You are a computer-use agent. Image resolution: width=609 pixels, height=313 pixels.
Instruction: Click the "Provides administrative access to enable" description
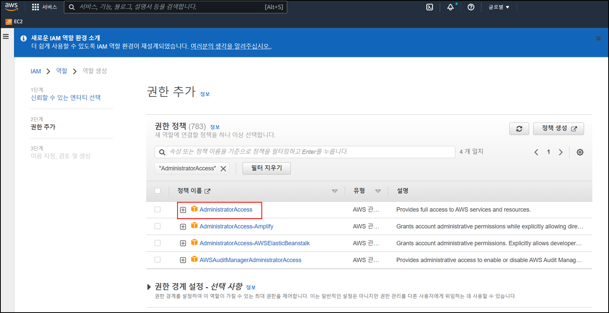click(x=489, y=260)
